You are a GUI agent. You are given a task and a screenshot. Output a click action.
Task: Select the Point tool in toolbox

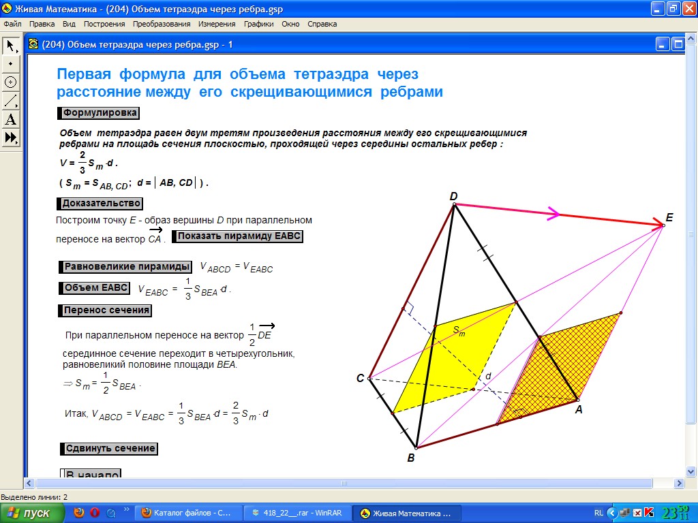pyautogui.click(x=10, y=64)
